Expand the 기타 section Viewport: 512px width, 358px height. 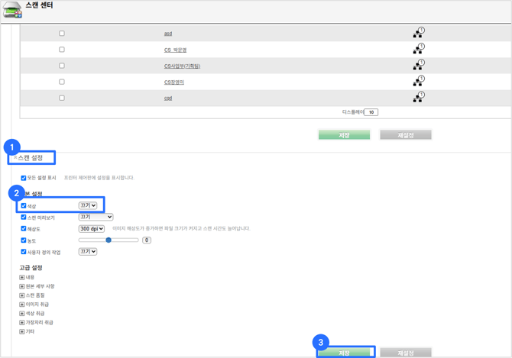[22, 331]
